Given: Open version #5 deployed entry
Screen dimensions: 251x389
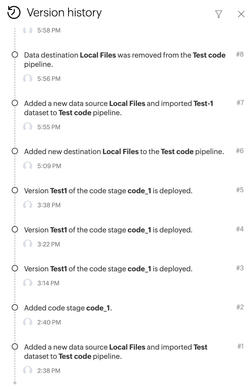Looking at the screenshot, I should [108, 191].
